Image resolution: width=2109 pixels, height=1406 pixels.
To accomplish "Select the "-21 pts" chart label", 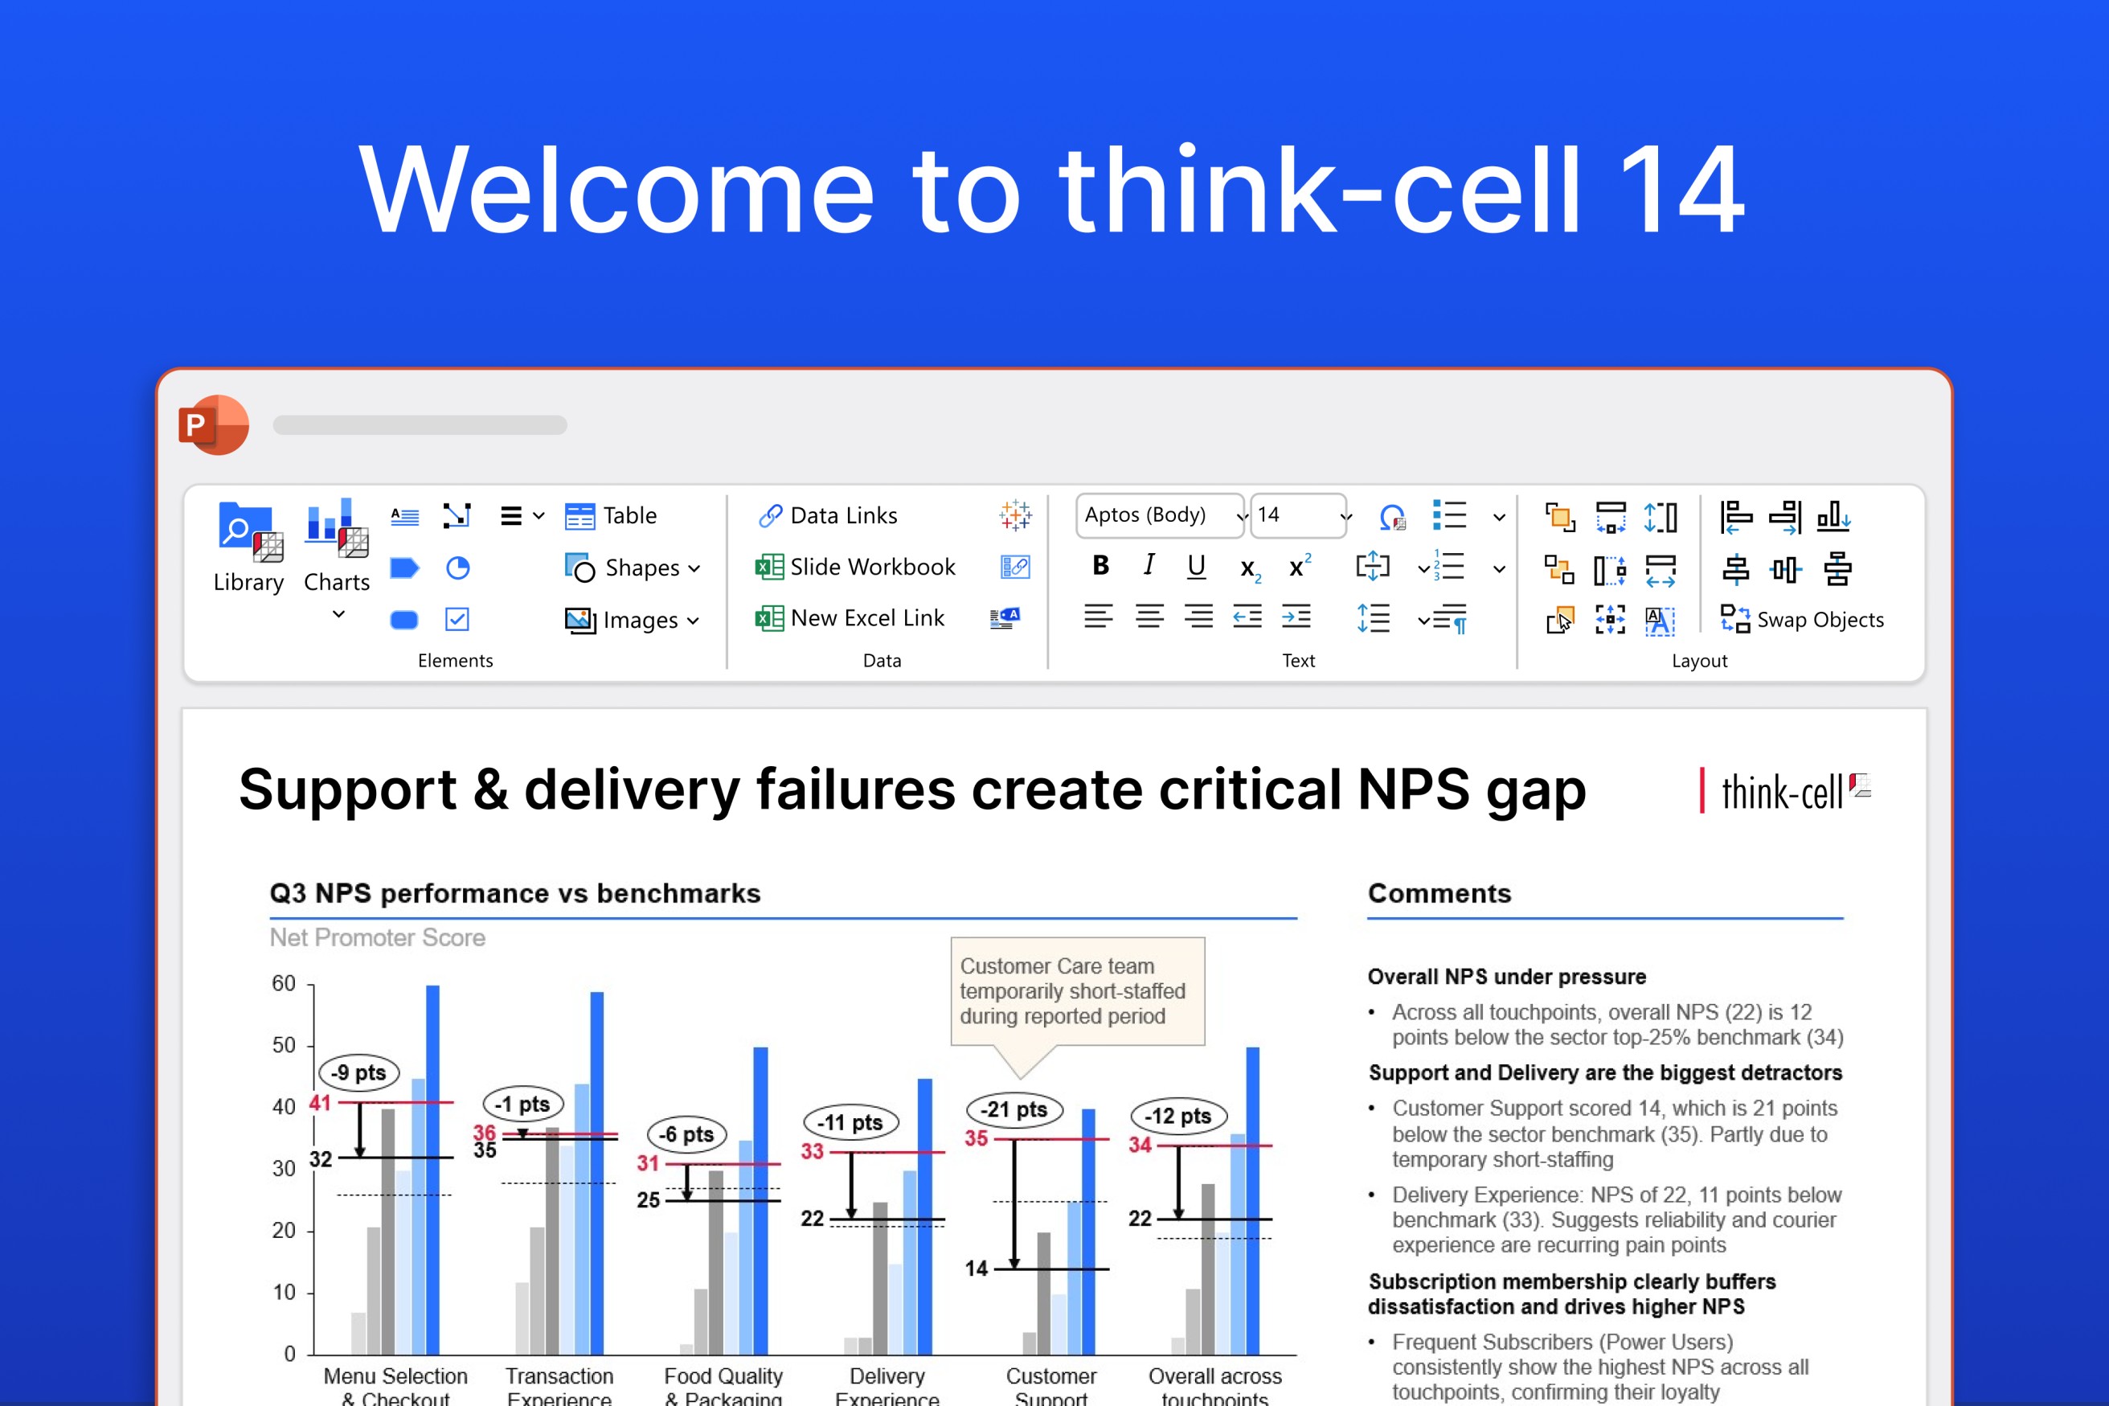I will tap(1014, 1109).
